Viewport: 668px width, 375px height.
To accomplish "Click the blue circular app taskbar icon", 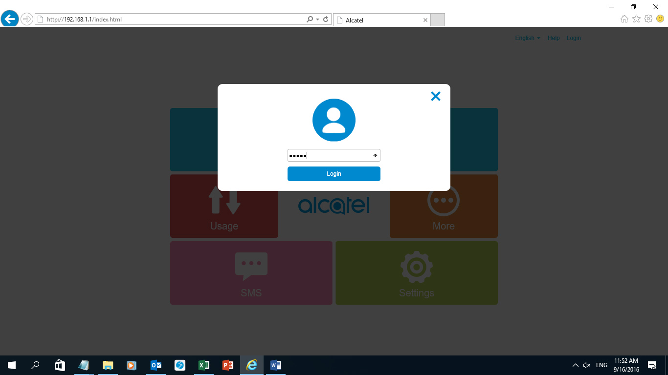I will [179, 365].
